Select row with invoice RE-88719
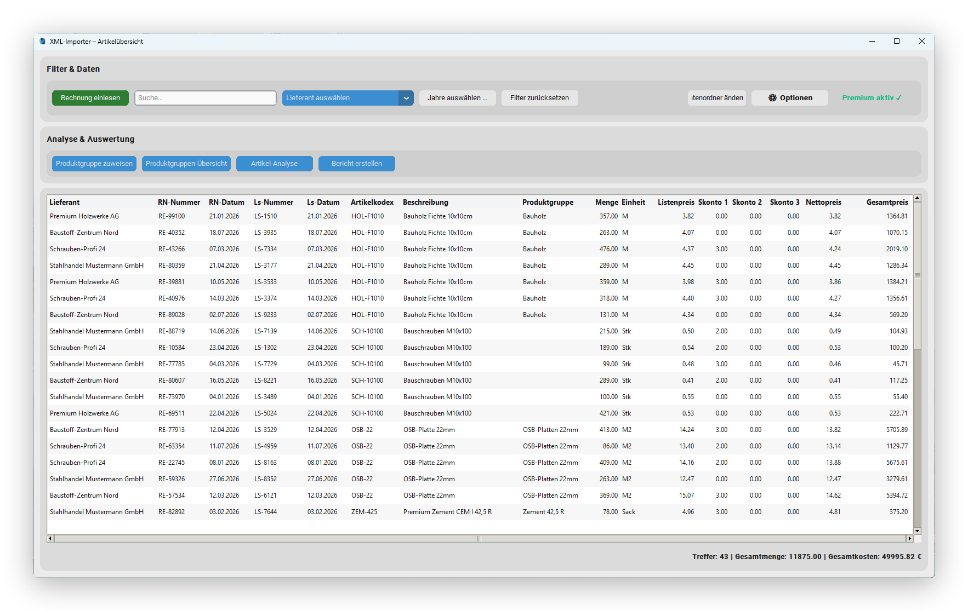The height and width of the screenshot is (611, 968). 479,331
